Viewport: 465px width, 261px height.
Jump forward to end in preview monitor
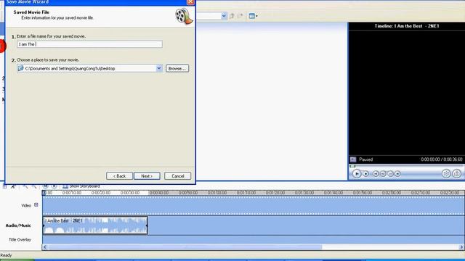397,174
